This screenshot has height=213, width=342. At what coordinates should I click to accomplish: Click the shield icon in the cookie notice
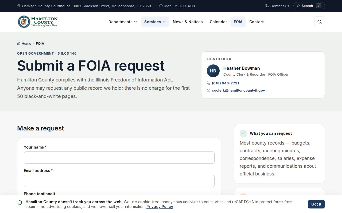20,203
